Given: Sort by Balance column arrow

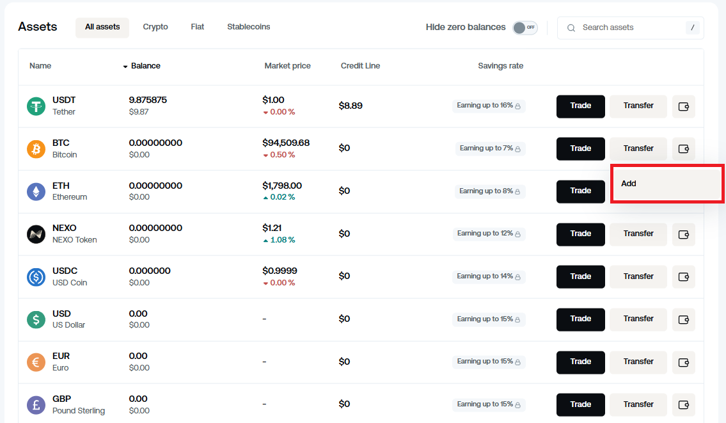Looking at the screenshot, I should click(125, 67).
